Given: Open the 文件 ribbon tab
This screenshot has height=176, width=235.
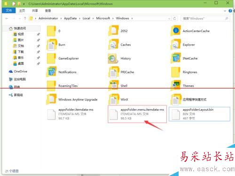Looking at the screenshot, I should tap(9, 10).
